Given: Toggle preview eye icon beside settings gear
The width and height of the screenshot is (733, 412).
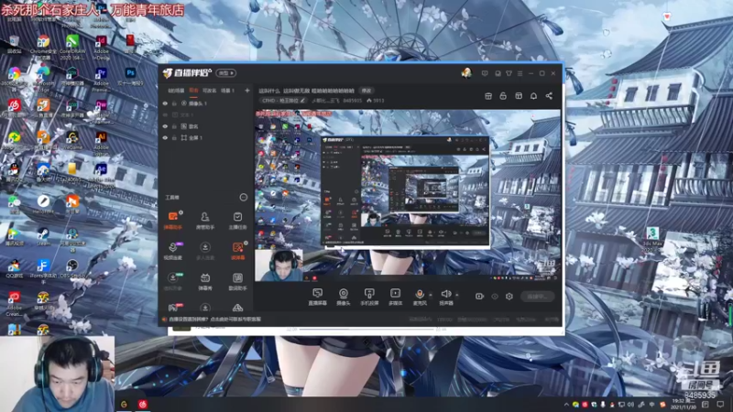Looking at the screenshot, I should [495, 296].
